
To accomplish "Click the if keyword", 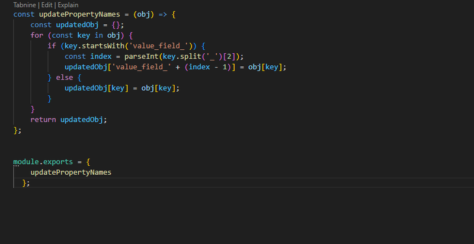I will coord(52,46).
